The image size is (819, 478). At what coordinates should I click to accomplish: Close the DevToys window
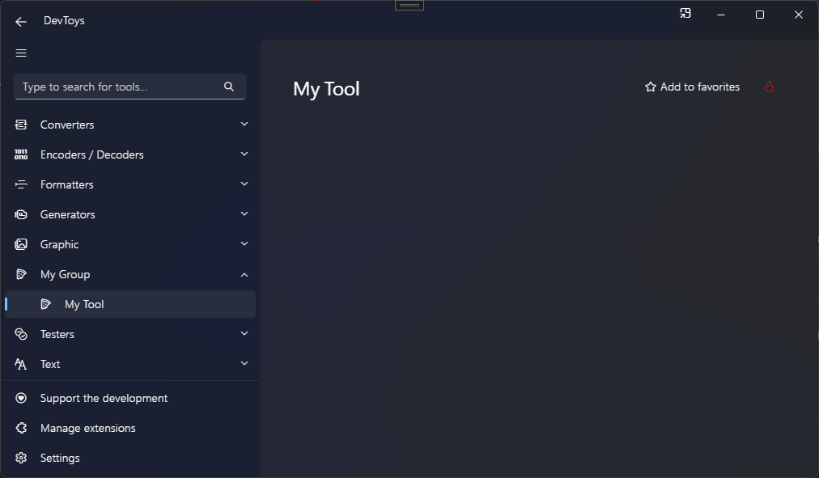(x=799, y=15)
